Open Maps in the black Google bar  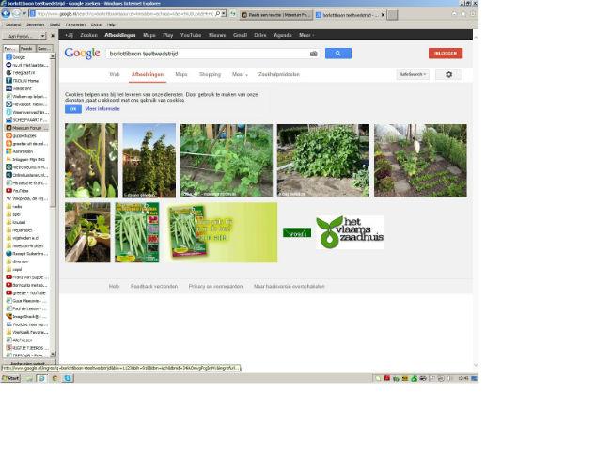point(149,35)
